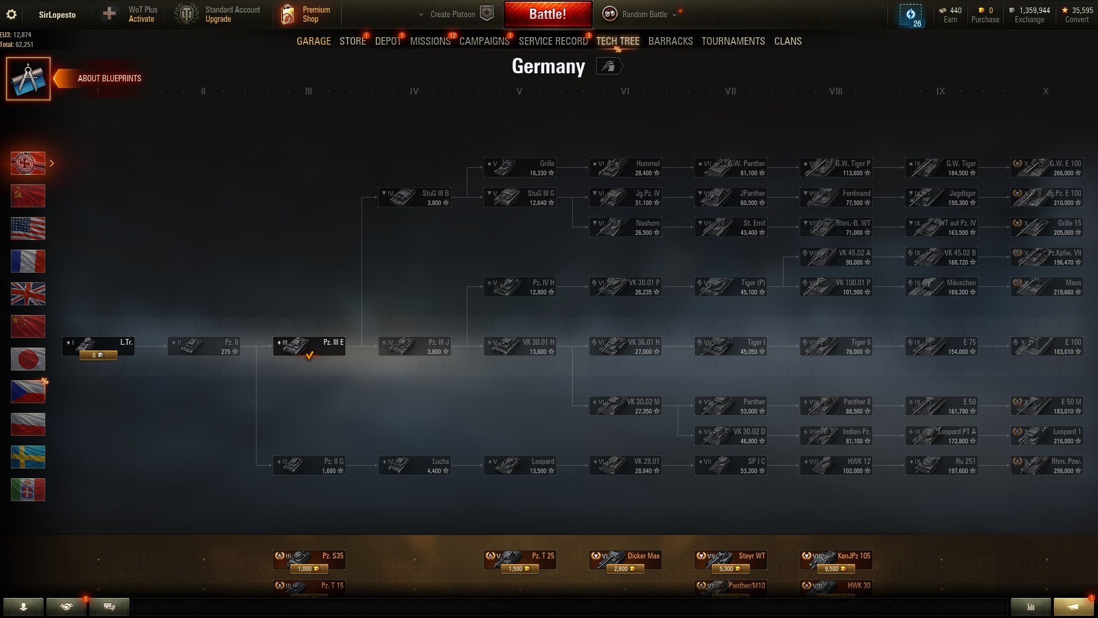Switch to the GARAGE tab
The width and height of the screenshot is (1098, 618).
coord(314,41)
